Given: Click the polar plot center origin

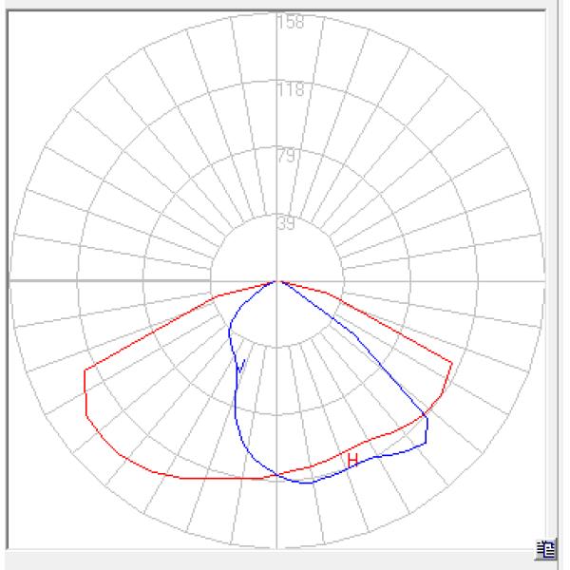Looking at the screenshot, I should click(x=277, y=281).
